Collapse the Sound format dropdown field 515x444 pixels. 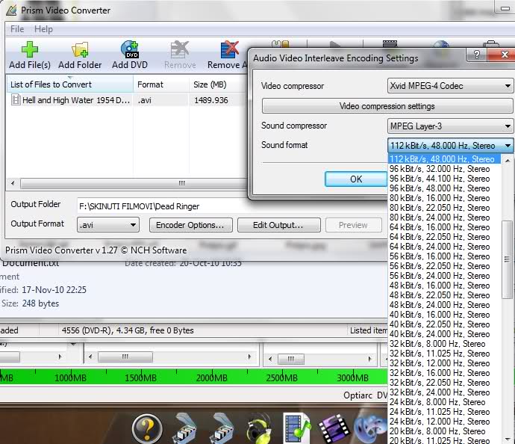(450, 145)
